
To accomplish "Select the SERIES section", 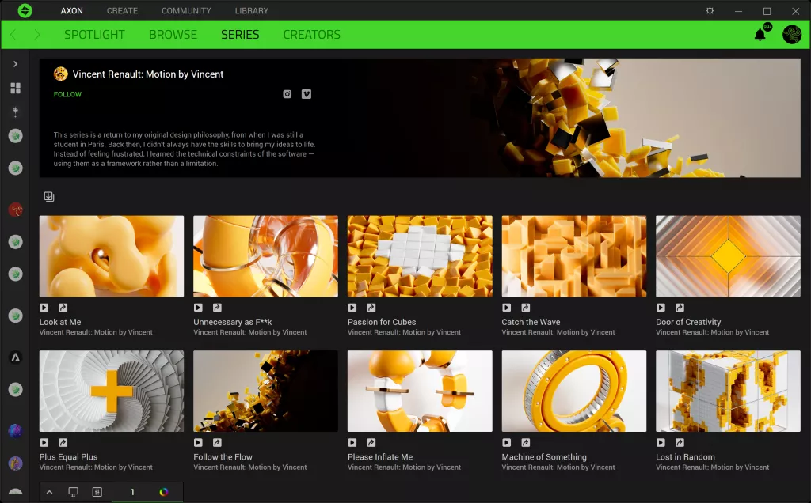I will [240, 35].
